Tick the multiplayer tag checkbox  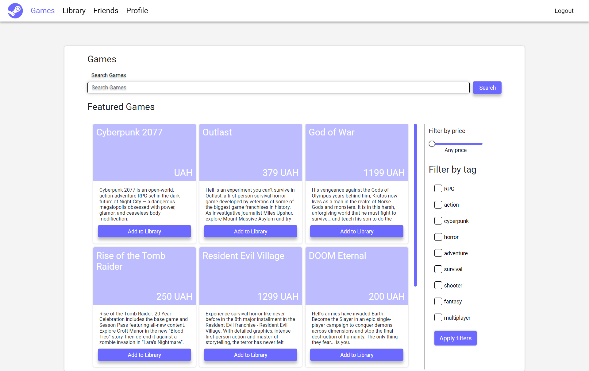tap(438, 318)
